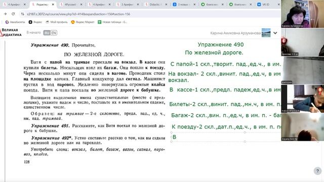This screenshot has width=324, height=182.
Task: Click the Упражнение 491 heading in textbook
Action: click(51, 126)
